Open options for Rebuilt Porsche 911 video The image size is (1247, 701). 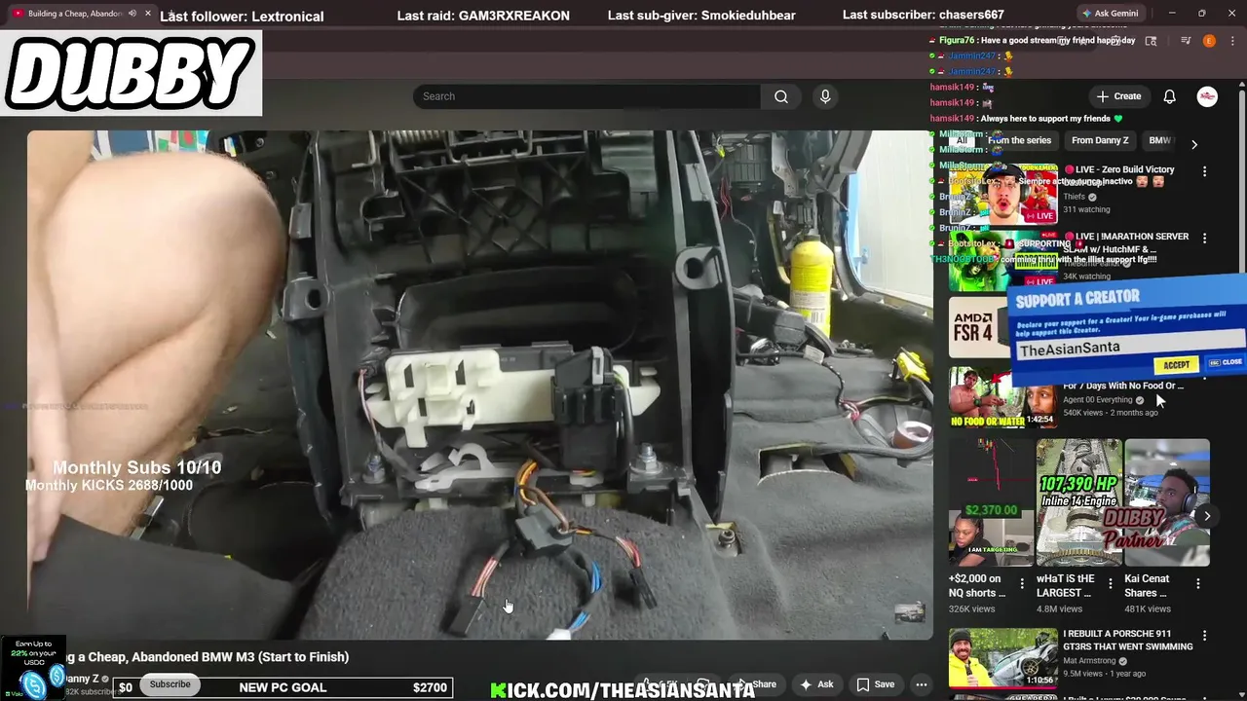point(1204,636)
